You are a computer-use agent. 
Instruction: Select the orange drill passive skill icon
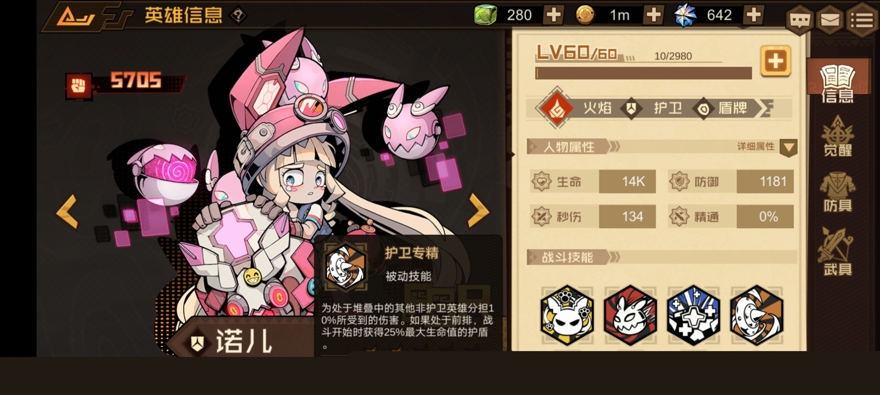pos(756,315)
